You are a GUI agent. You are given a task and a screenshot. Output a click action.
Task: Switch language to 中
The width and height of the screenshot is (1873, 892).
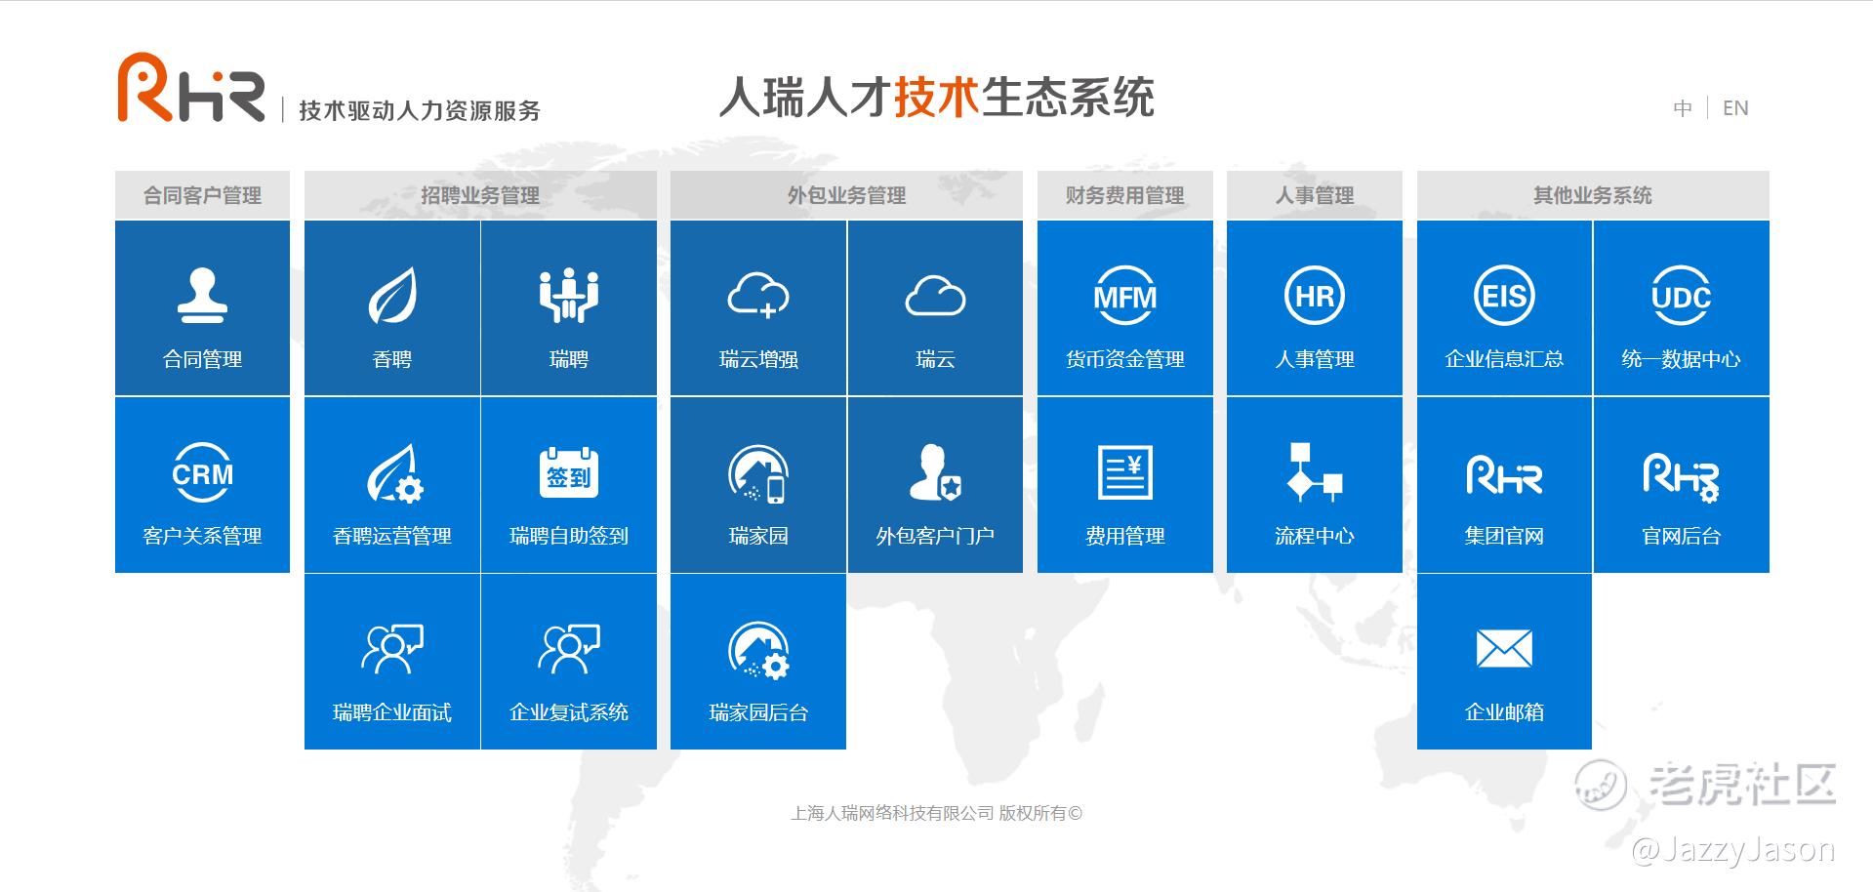click(x=1683, y=108)
